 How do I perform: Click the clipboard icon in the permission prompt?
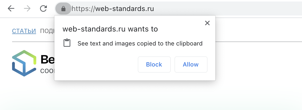pyautogui.click(x=67, y=43)
